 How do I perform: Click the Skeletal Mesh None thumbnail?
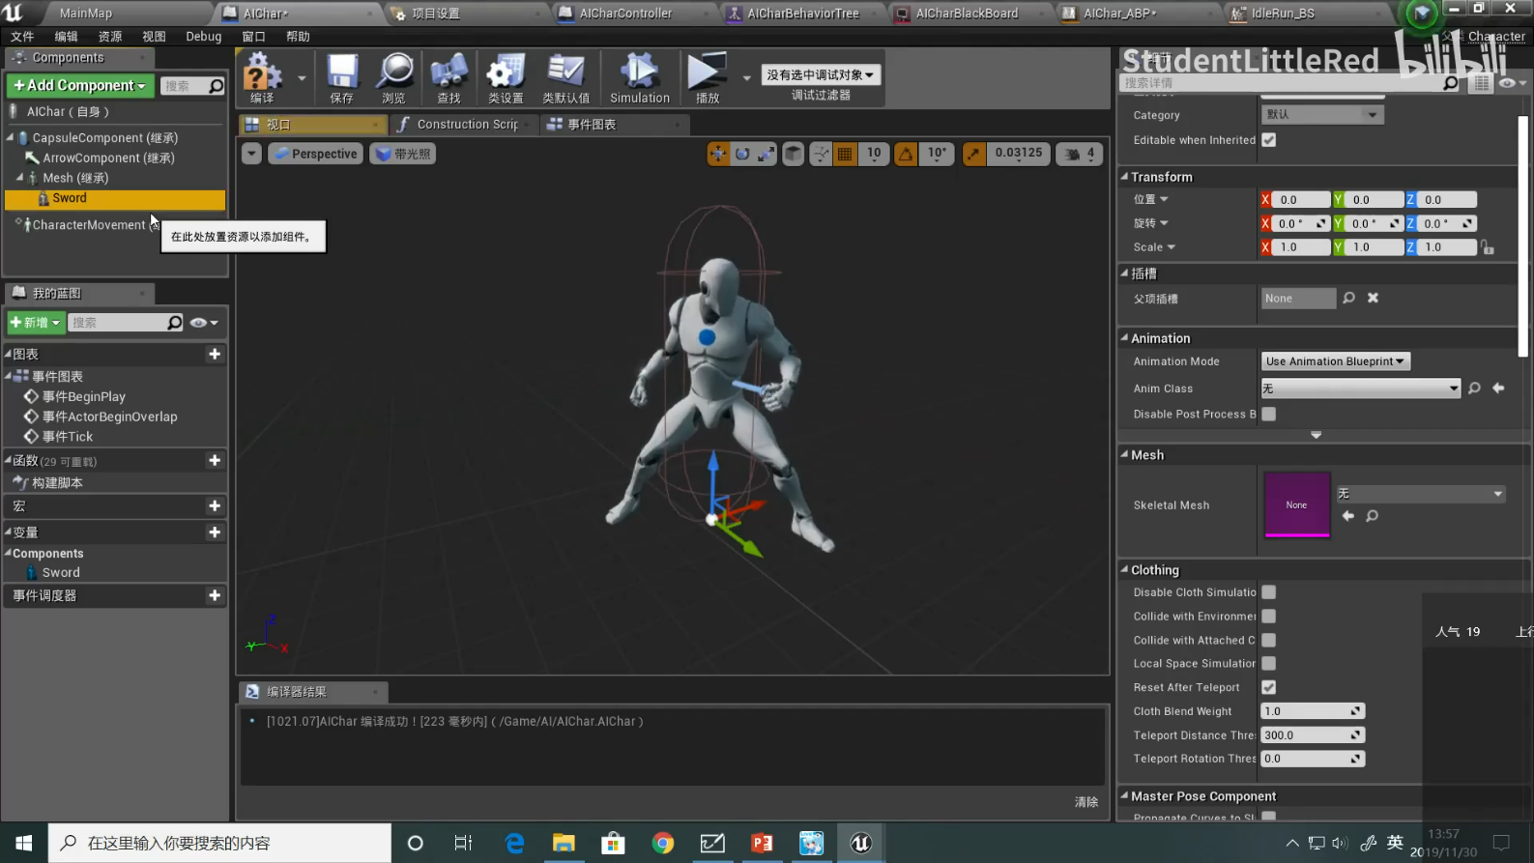click(x=1296, y=503)
